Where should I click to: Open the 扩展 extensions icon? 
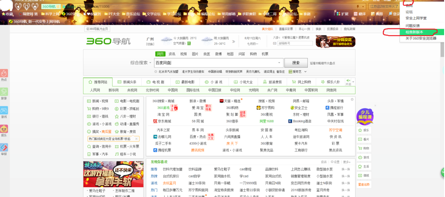(342, 14)
